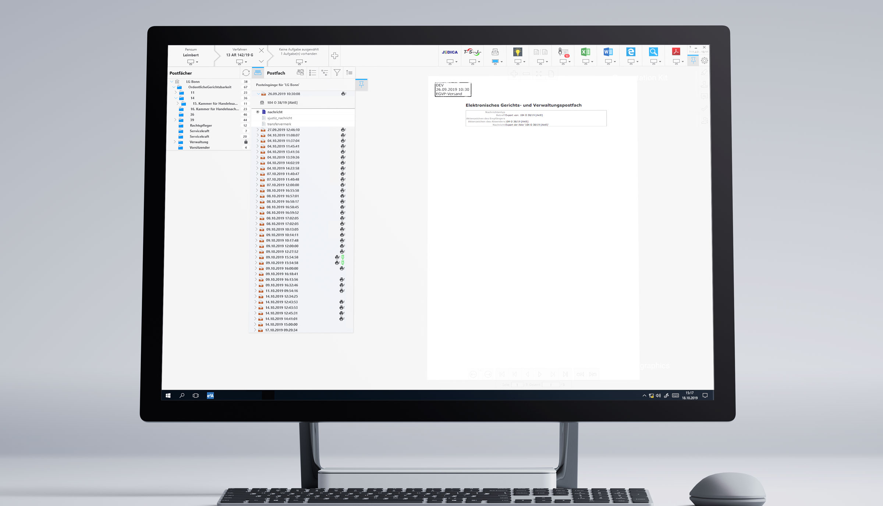Launch the Word application icon
This screenshot has height=506, width=883.
608,52
